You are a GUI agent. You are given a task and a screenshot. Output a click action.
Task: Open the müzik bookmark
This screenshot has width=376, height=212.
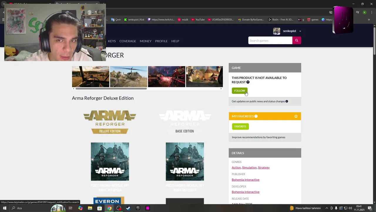tap(183, 20)
